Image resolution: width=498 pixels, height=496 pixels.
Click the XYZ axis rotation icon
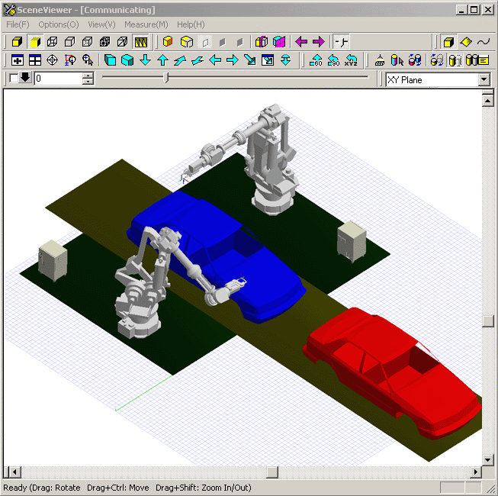(351, 60)
